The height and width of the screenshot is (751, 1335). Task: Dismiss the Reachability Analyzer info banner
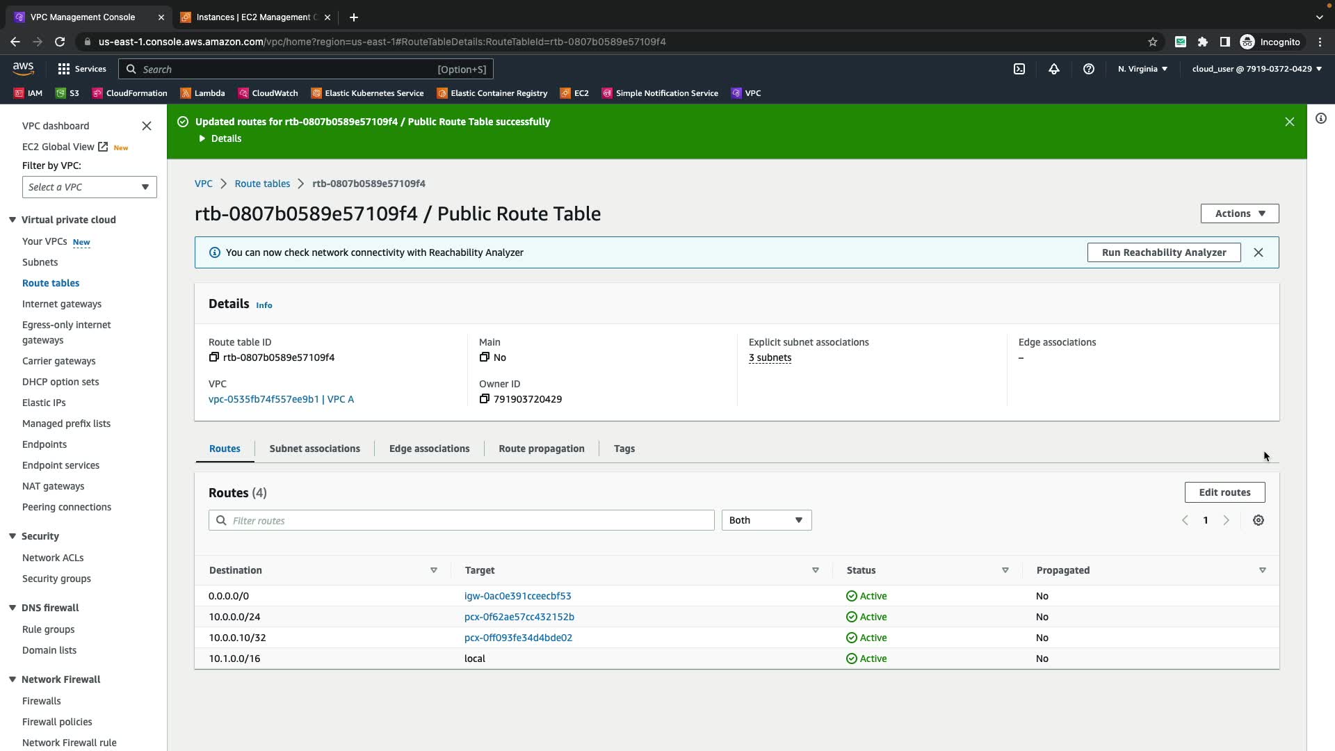click(x=1258, y=252)
